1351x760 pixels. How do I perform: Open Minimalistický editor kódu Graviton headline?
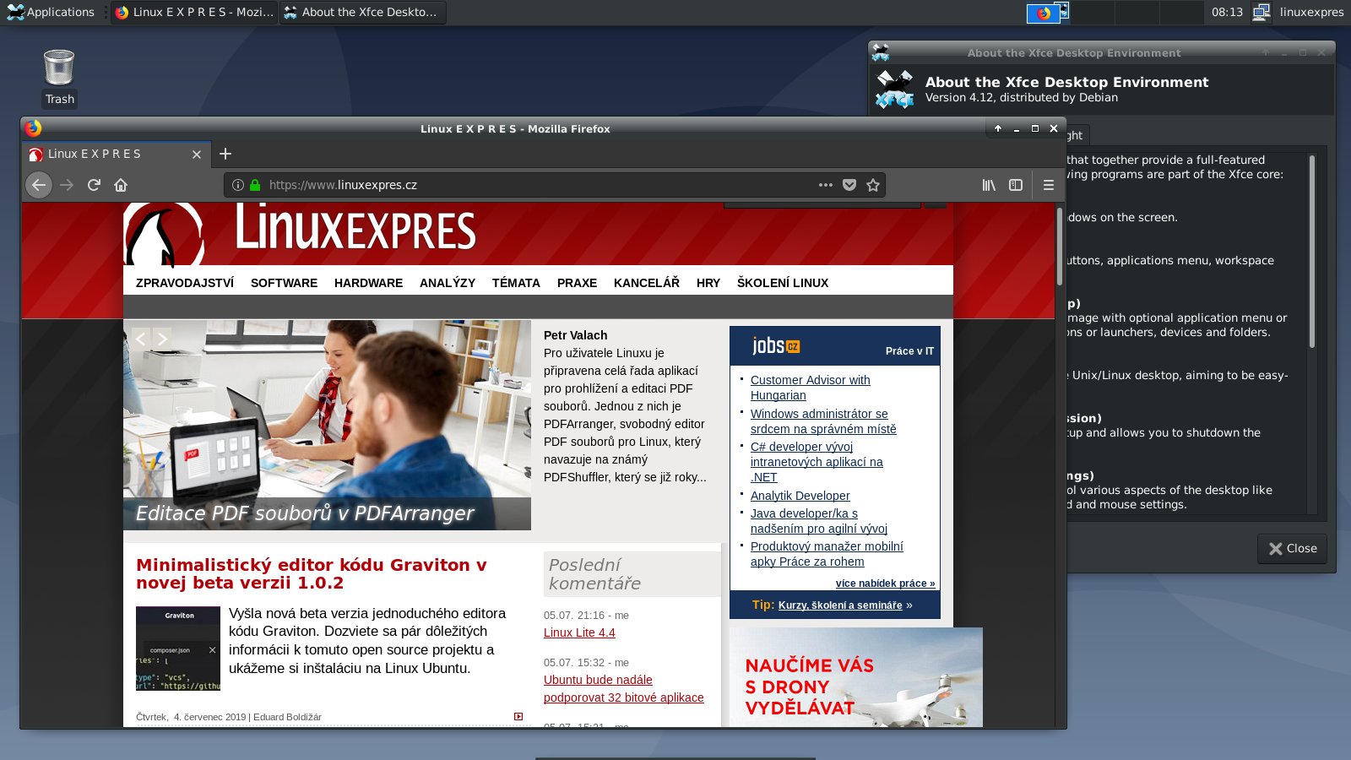(312, 573)
